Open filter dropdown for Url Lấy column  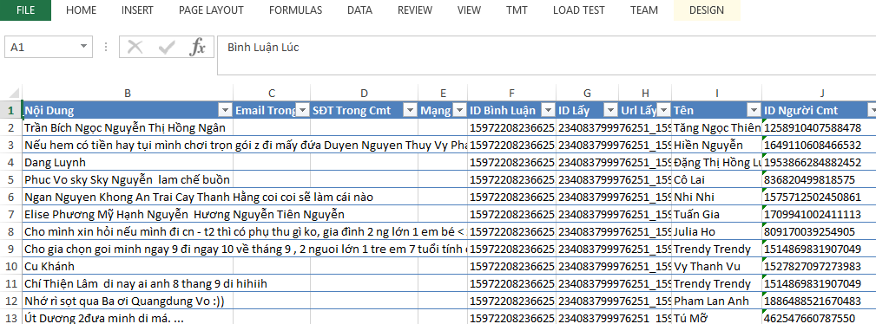coord(663,110)
